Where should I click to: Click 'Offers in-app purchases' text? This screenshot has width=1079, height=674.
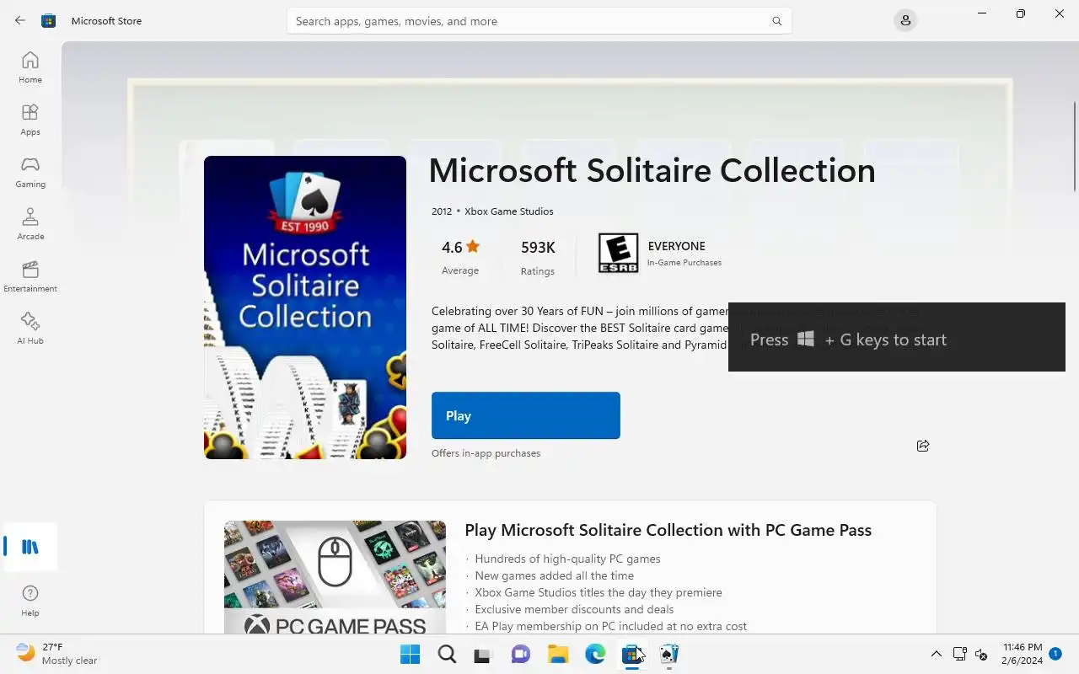pos(486,453)
